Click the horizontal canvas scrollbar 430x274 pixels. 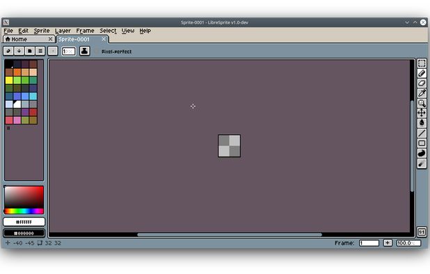click(230, 234)
